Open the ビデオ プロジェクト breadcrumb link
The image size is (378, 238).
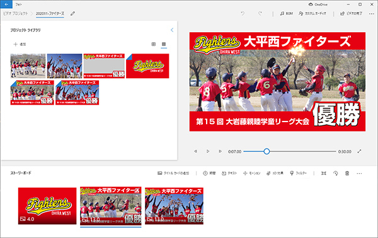pos(16,13)
